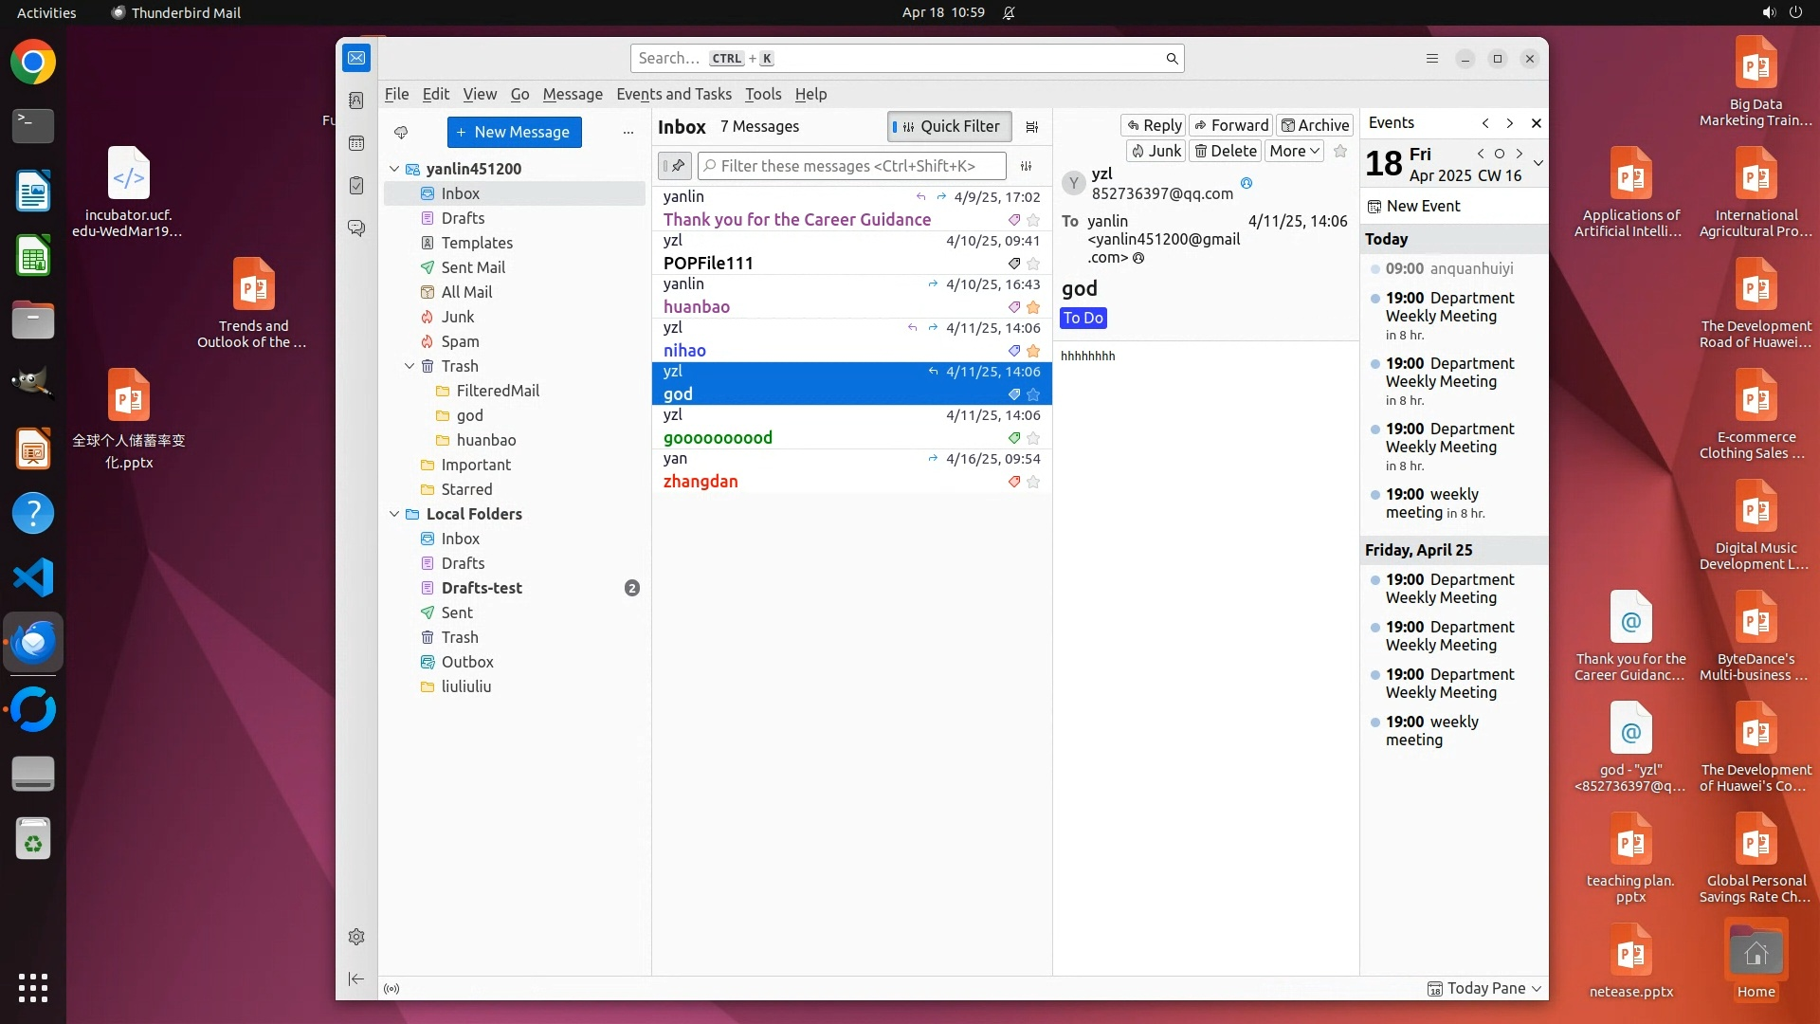Viewport: 1820px width, 1024px height.
Task: Toggle the keep filters pin button
Action: [674, 166]
